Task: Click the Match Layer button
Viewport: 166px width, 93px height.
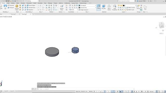Action: click(130, 10)
